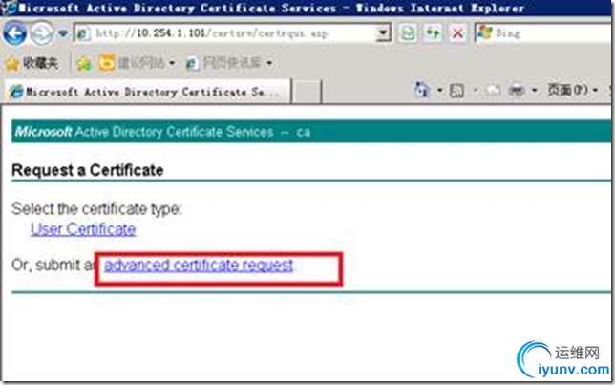Click the red X Stop button
The image size is (615, 385).
coord(457,33)
